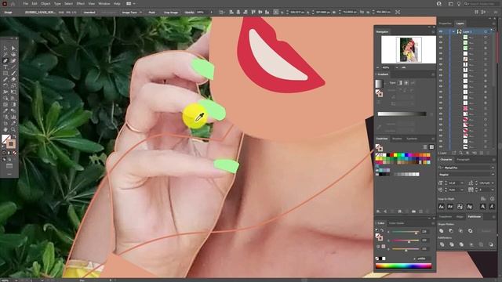Click the Unembed button
This screenshot has height=282, width=502.
tap(89, 13)
